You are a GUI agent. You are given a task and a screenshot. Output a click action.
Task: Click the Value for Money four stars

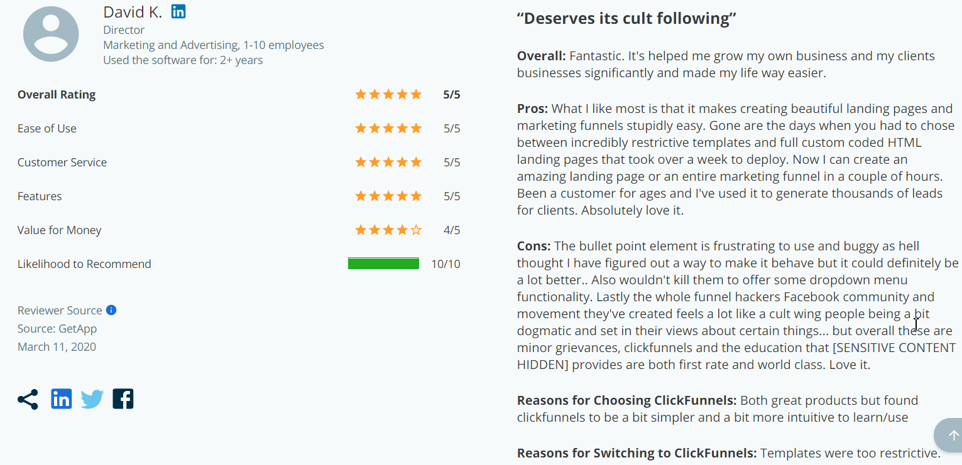388,230
